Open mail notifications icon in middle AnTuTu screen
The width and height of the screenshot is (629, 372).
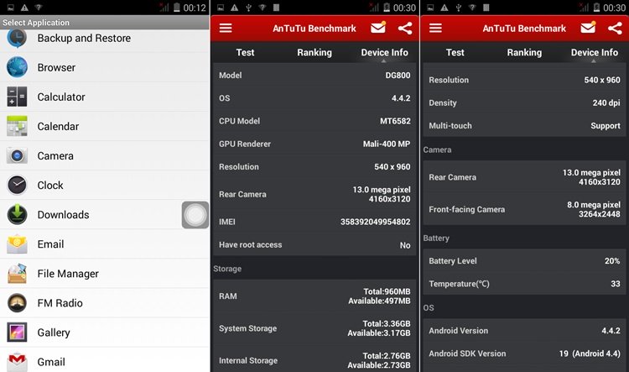(377, 28)
